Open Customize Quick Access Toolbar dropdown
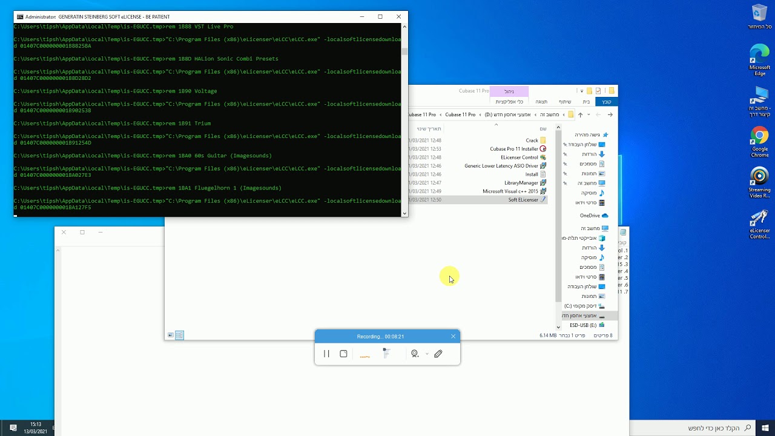Screen dimensions: 775x436 click(x=582, y=91)
